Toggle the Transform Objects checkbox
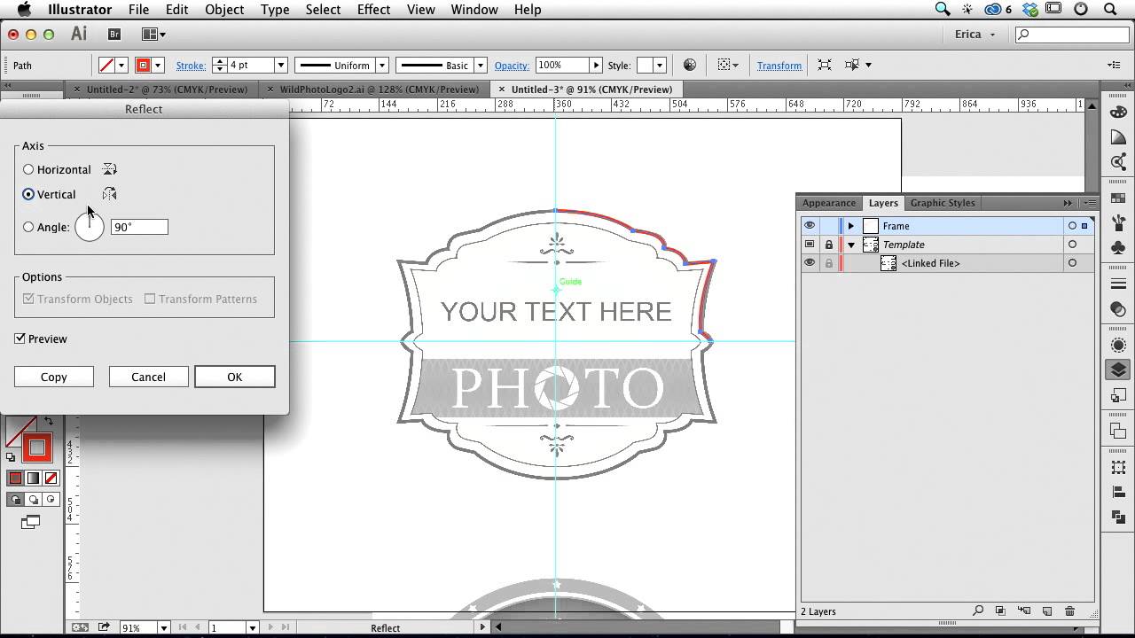 [x=28, y=299]
